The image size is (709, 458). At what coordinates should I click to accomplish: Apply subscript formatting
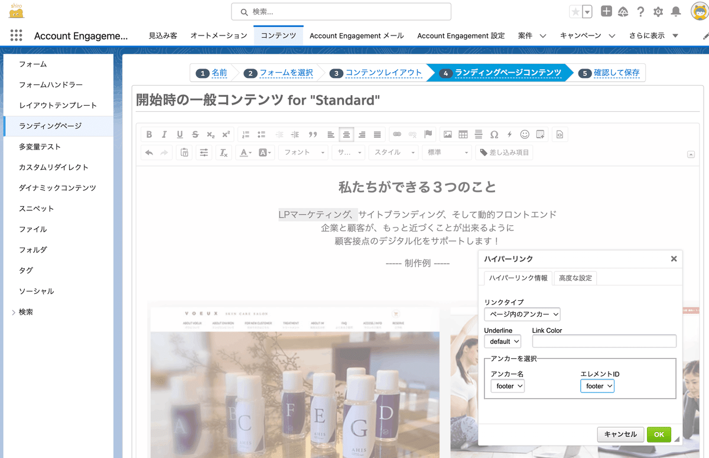(x=210, y=134)
